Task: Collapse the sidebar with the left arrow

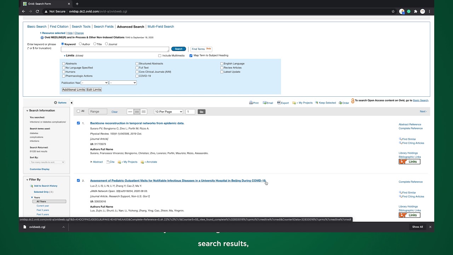Action: click(71, 103)
